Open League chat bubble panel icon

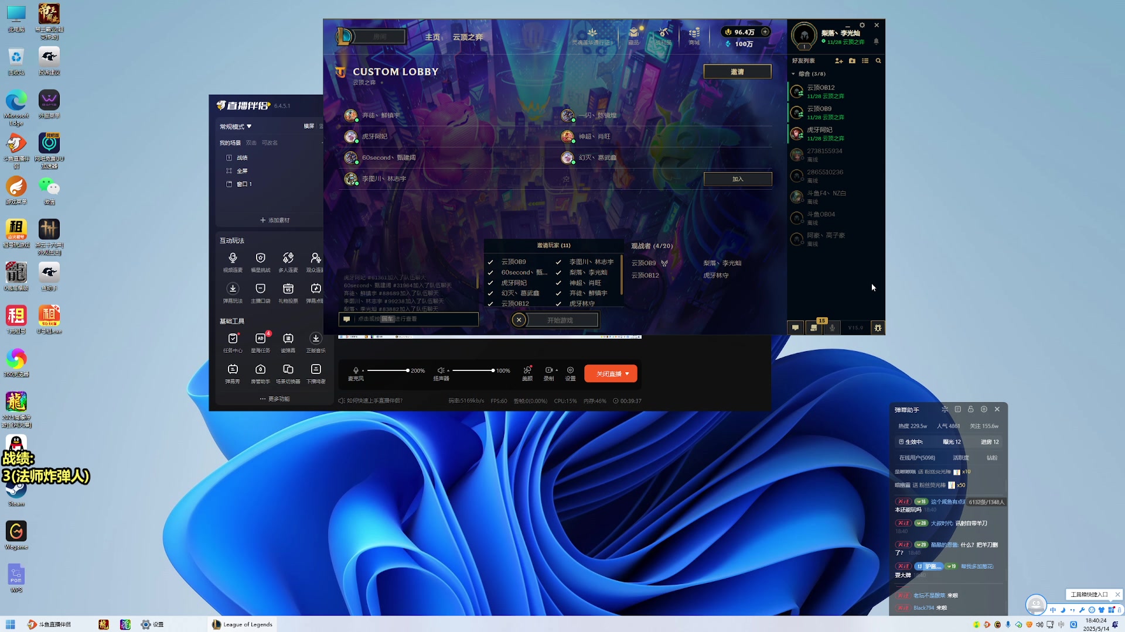pyautogui.click(x=795, y=328)
